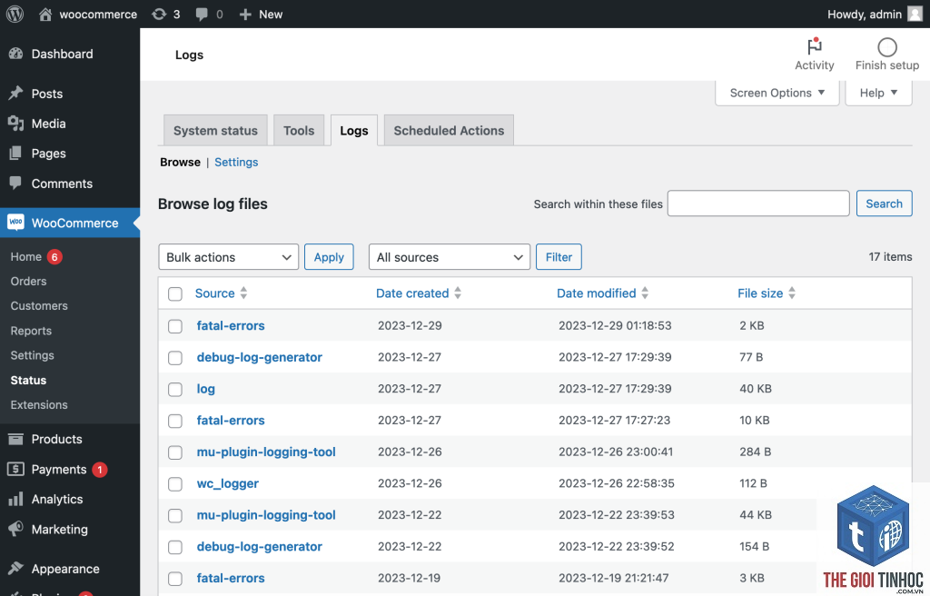Toggle the select-all checkbox in header
930x596 pixels.
pyautogui.click(x=175, y=293)
